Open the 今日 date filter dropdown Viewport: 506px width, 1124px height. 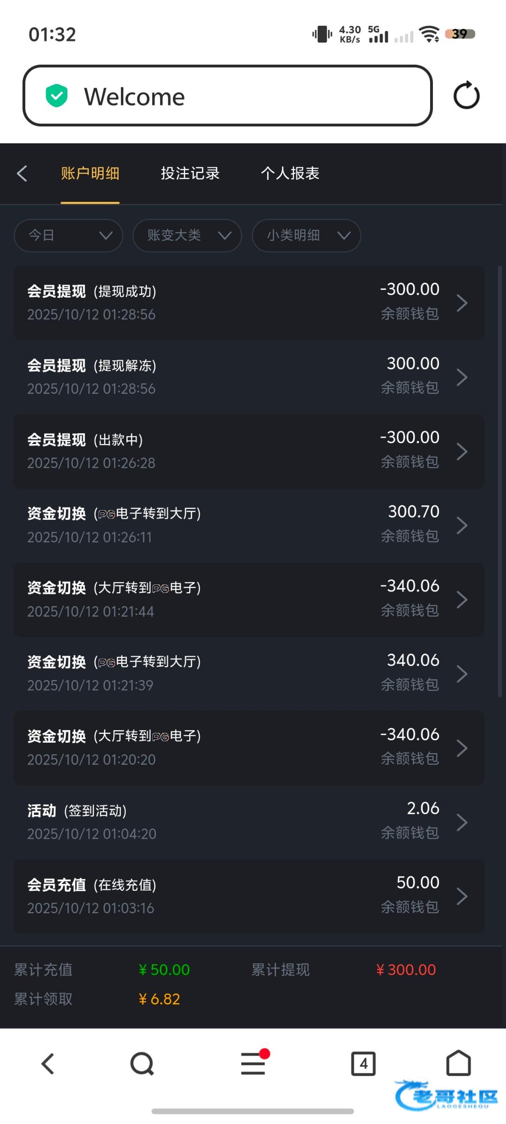tap(68, 235)
